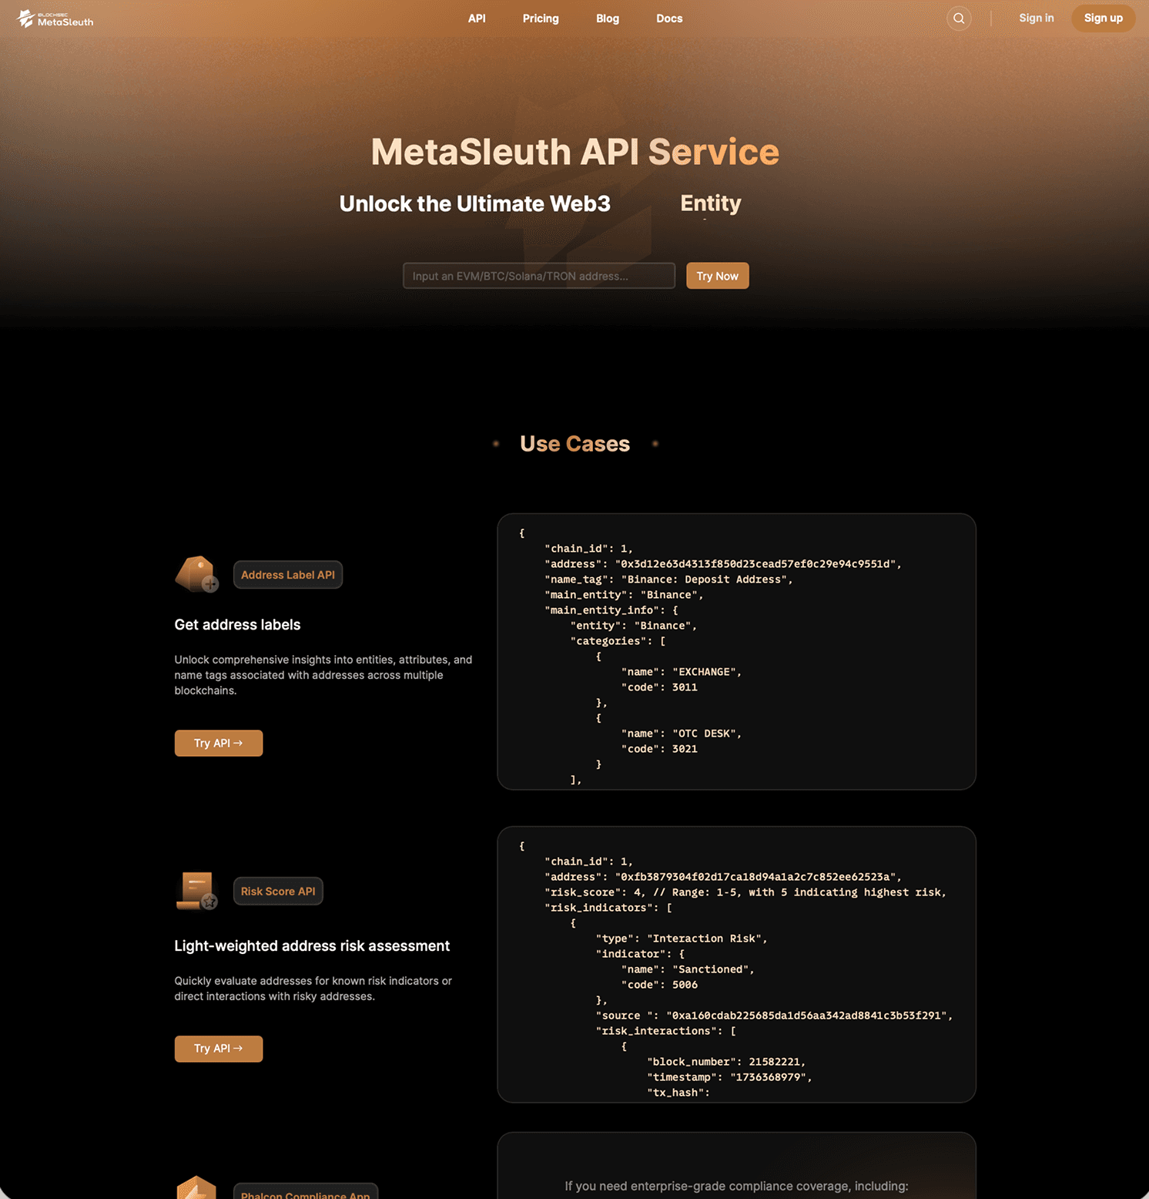Click the "Use Cases" heading
Screen dimensions: 1149x1199
click(575, 444)
